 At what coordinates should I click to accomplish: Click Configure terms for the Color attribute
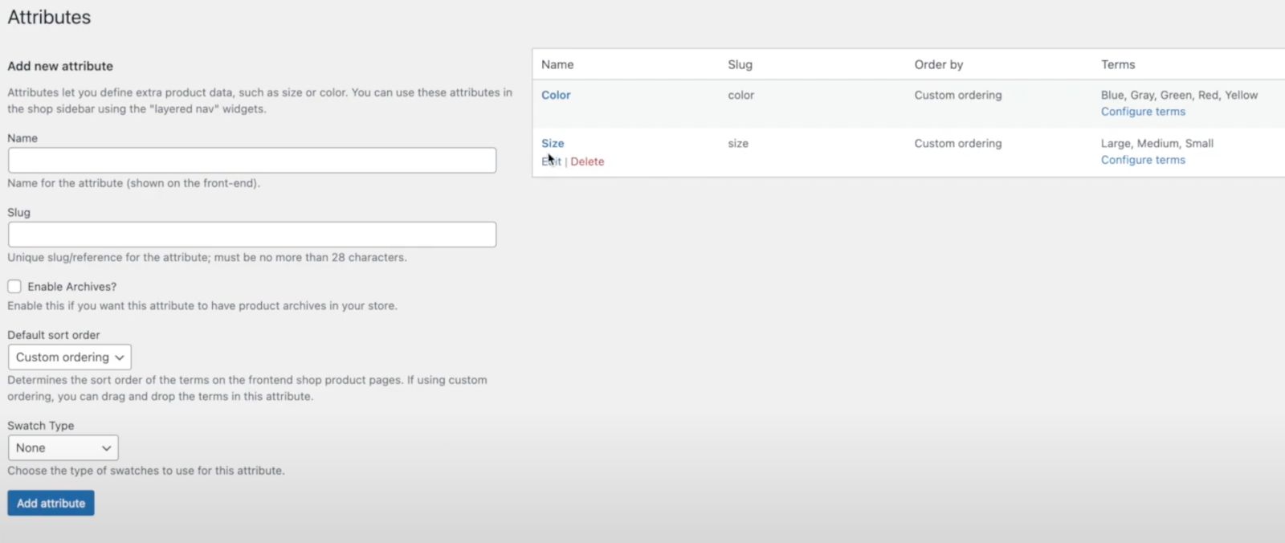click(1143, 112)
